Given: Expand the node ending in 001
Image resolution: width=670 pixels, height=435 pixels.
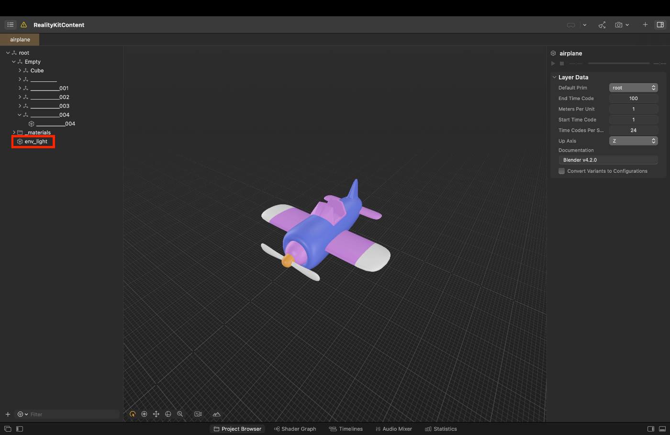Looking at the screenshot, I should click(20, 88).
